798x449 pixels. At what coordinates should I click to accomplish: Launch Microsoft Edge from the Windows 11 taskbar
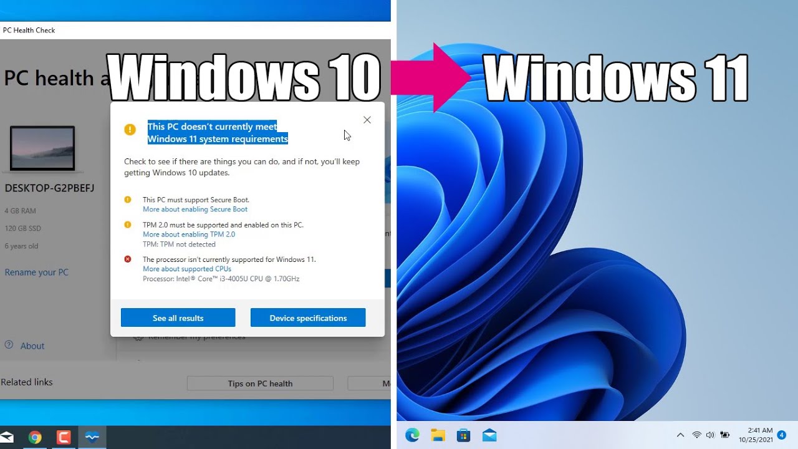(x=412, y=435)
